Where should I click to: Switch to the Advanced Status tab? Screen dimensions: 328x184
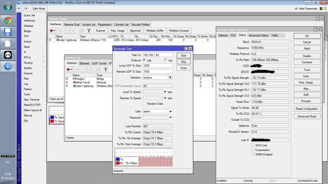(258, 36)
